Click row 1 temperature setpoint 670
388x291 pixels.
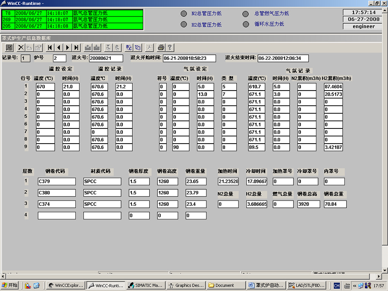[45, 87]
